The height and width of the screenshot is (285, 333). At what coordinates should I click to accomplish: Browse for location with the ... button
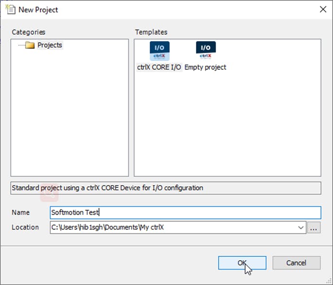click(314, 228)
